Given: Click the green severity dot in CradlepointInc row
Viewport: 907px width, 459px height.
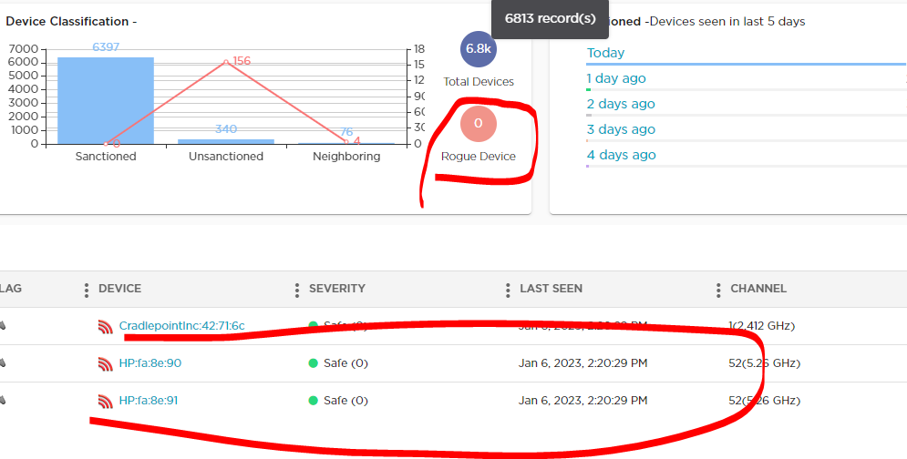Looking at the screenshot, I should pyautogui.click(x=314, y=325).
